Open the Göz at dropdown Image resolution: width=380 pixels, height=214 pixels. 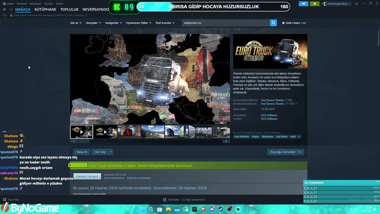pos(76,23)
